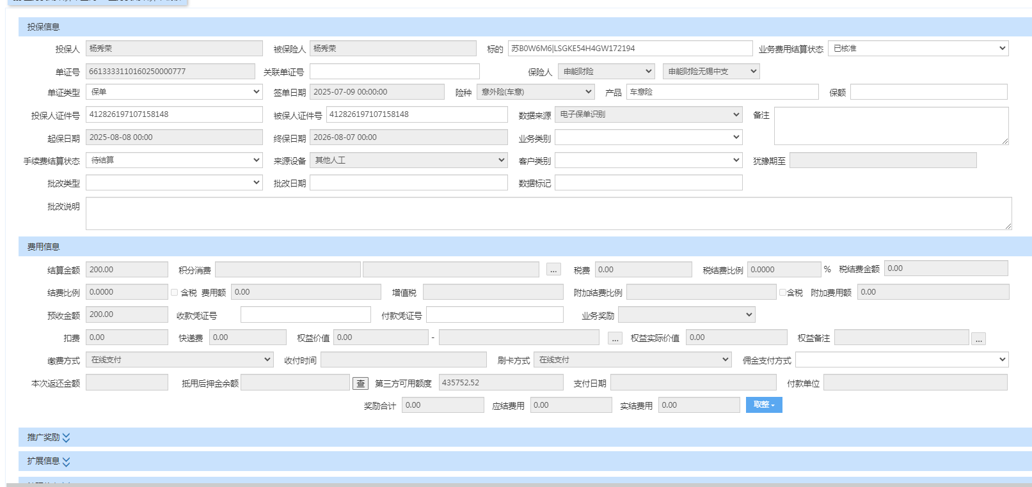Click the 税费 0.00 field
Viewport: 1032px width, 487px height.
644,270
